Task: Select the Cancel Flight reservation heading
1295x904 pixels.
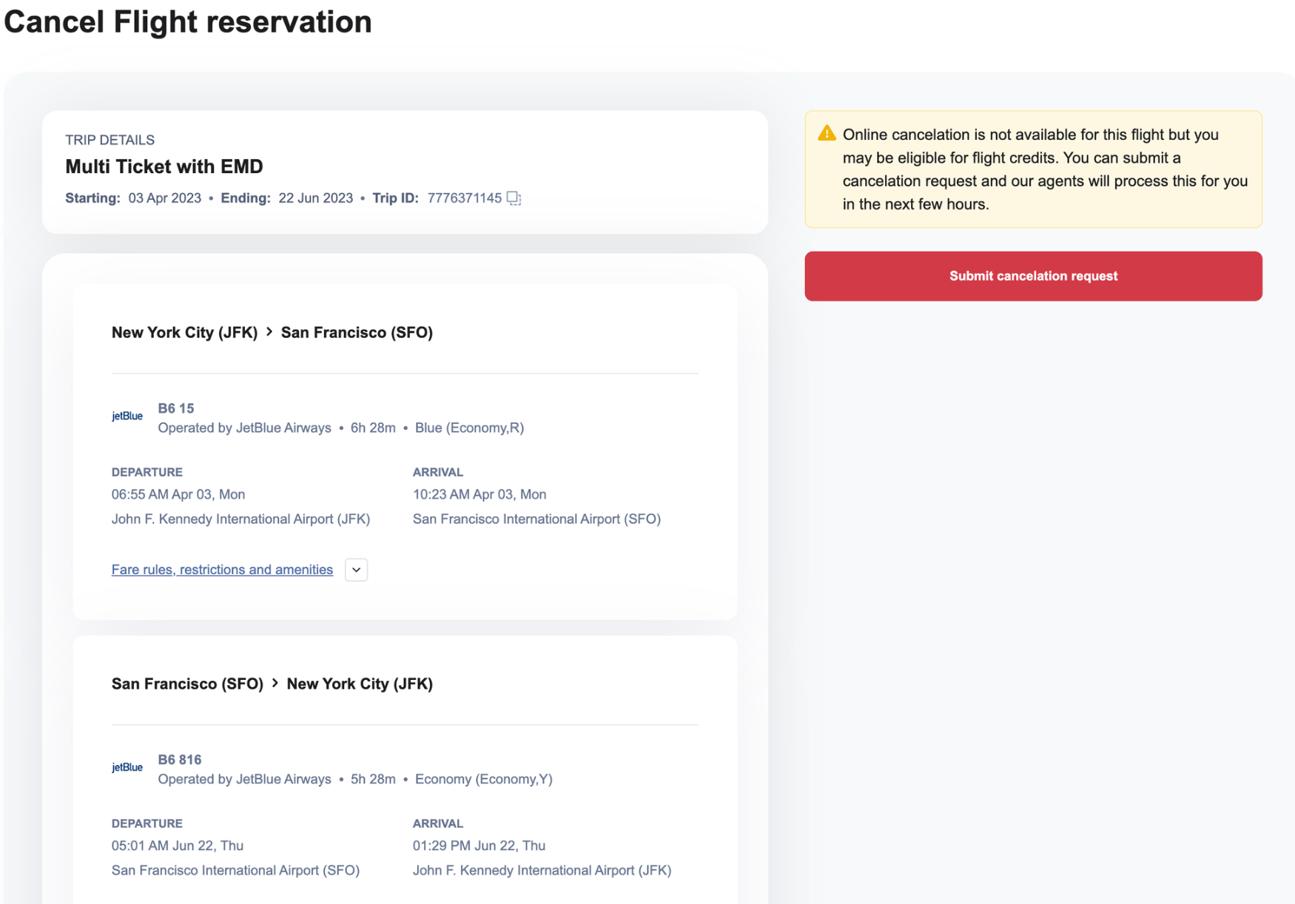Action: (x=188, y=21)
